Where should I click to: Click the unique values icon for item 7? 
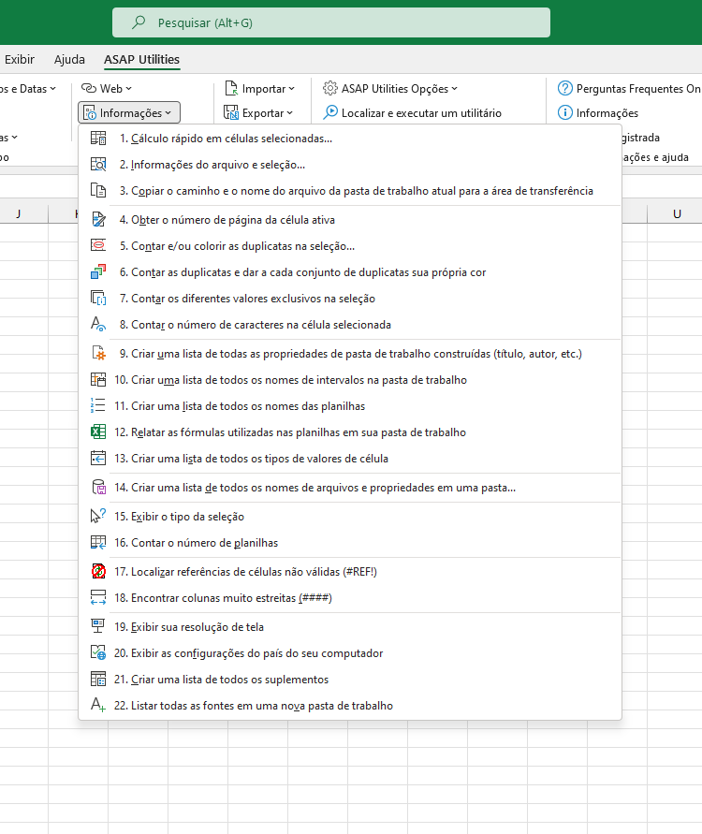[98, 298]
